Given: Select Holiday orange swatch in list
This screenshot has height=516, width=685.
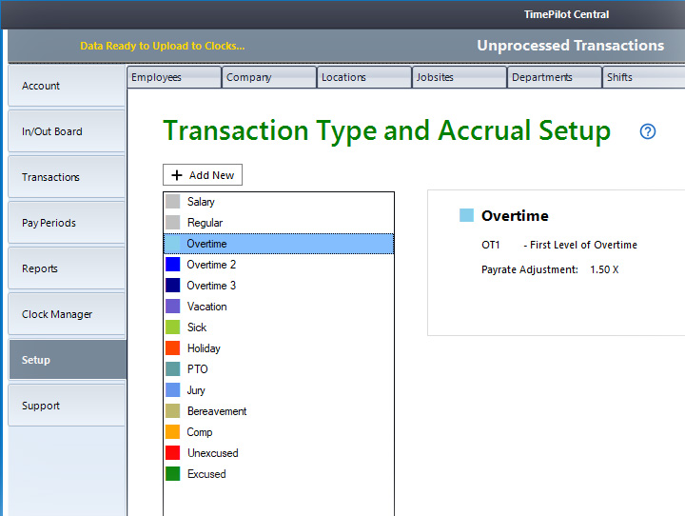Looking at the screenshot, I should coord(172,348).
